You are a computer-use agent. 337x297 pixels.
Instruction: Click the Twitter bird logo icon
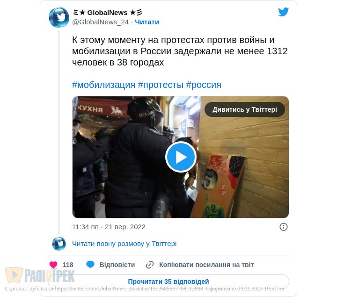point(283,12)
